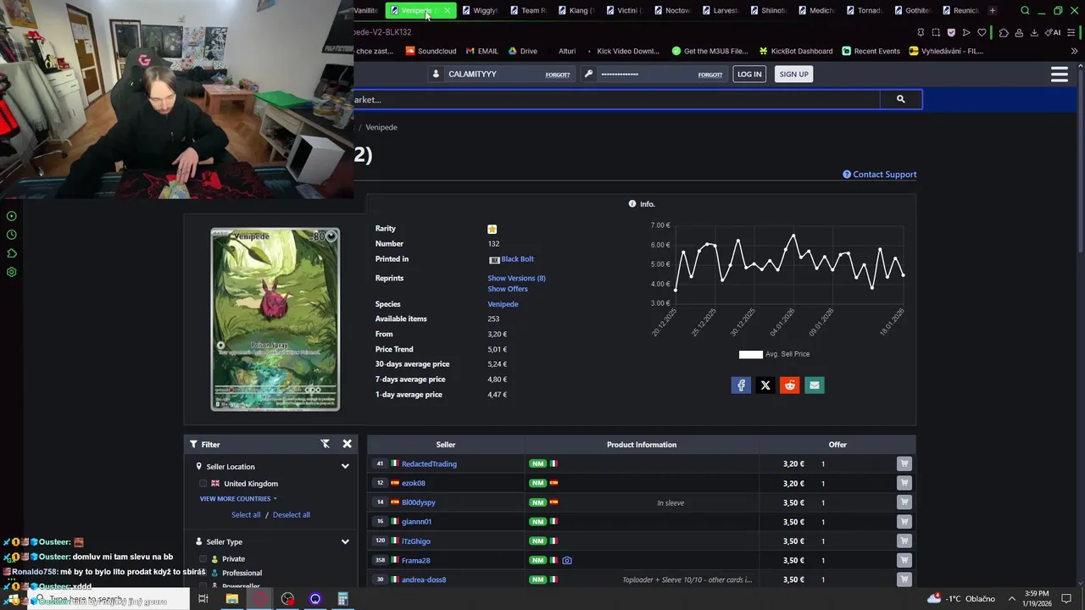Viewport: 1085px width, 610px height.
Task: Expand the bookmarks bar overflow chevron
Action: (1074, 51)
